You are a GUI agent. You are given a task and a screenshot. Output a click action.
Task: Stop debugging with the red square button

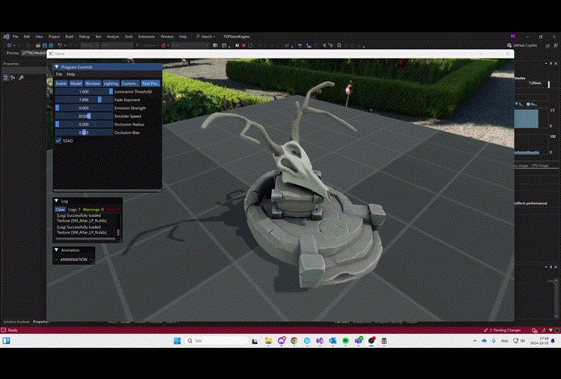click(x=244, y=45)
